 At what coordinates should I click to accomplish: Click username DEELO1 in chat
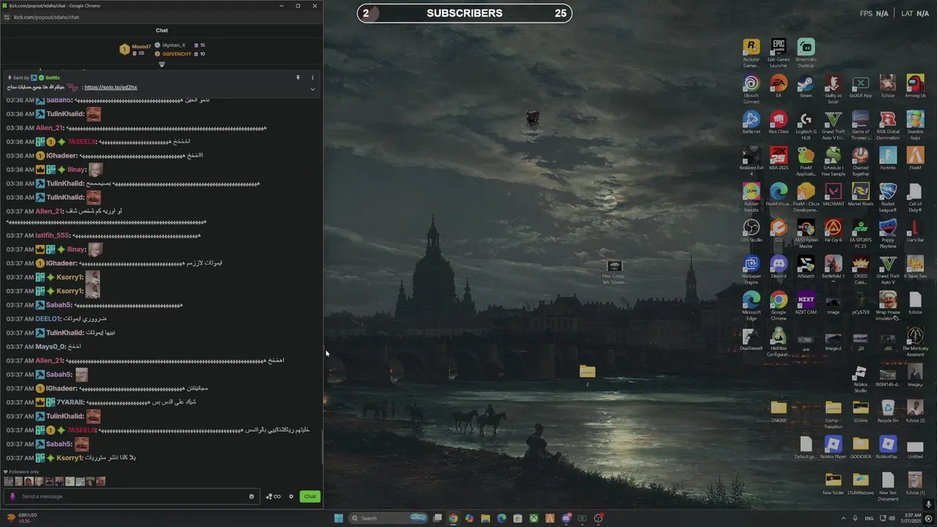[48, 318]
